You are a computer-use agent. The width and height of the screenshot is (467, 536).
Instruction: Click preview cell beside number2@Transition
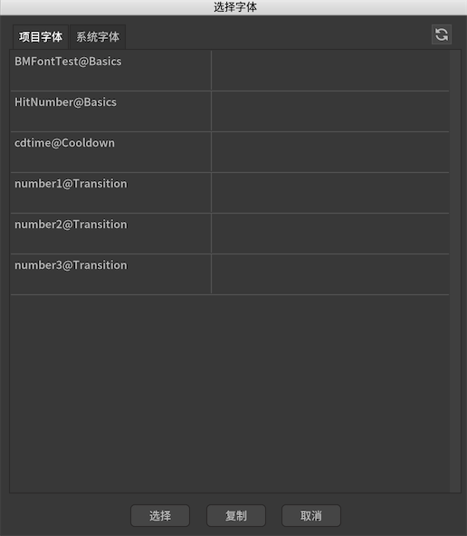(330, 234)
